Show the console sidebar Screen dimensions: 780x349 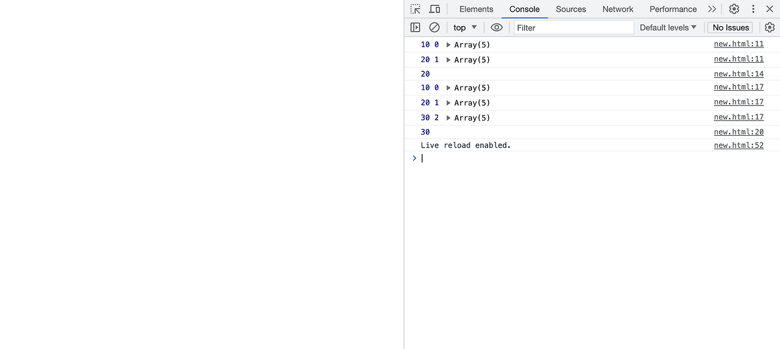coord(416,27)
